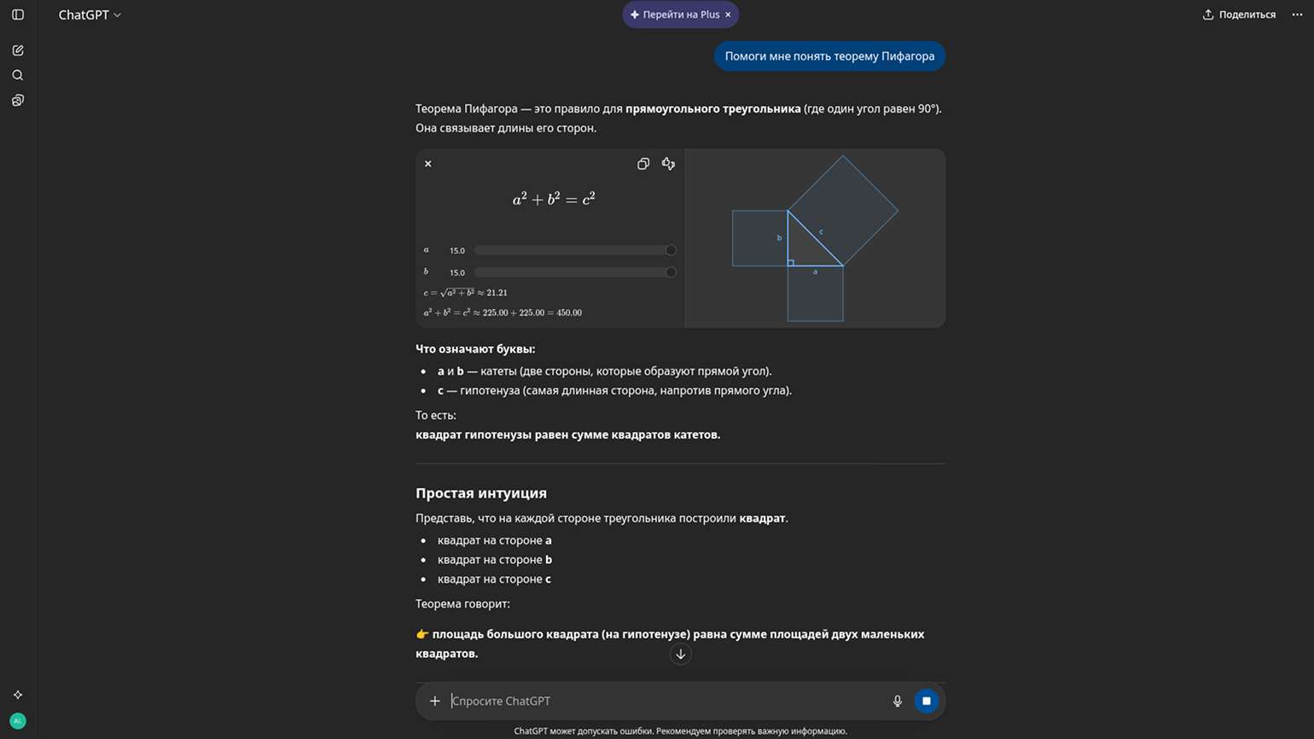The image size is (1314, 739).
Task: Expand the ChatGPT model dropdown
Action: 90,15
